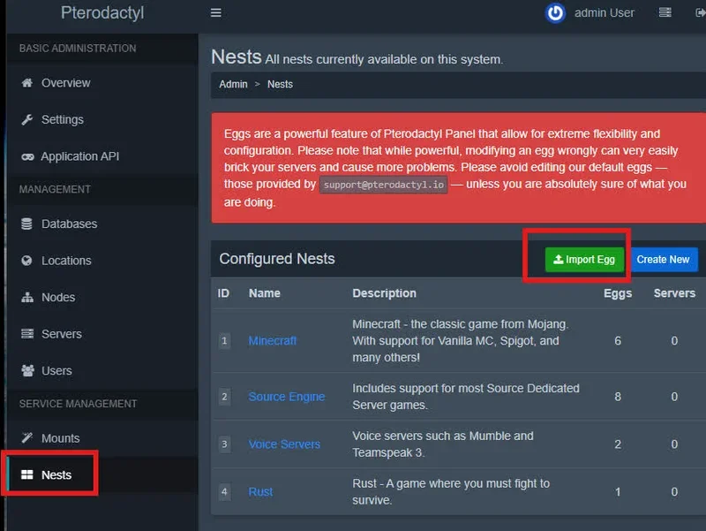Viewport: 706px width, 531px height.
Task: Click the Nests breadcrumb item
Action: pyautogui.click(x=280, y=84)
